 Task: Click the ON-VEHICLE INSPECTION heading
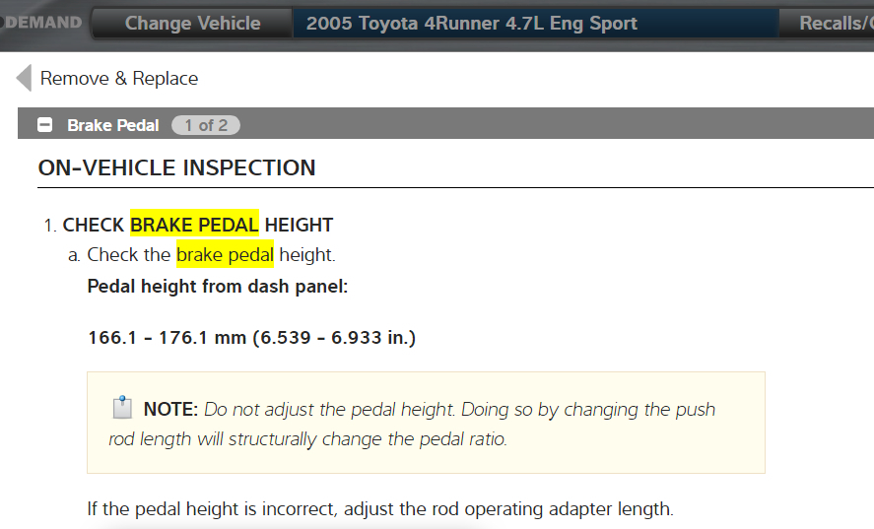176,167
